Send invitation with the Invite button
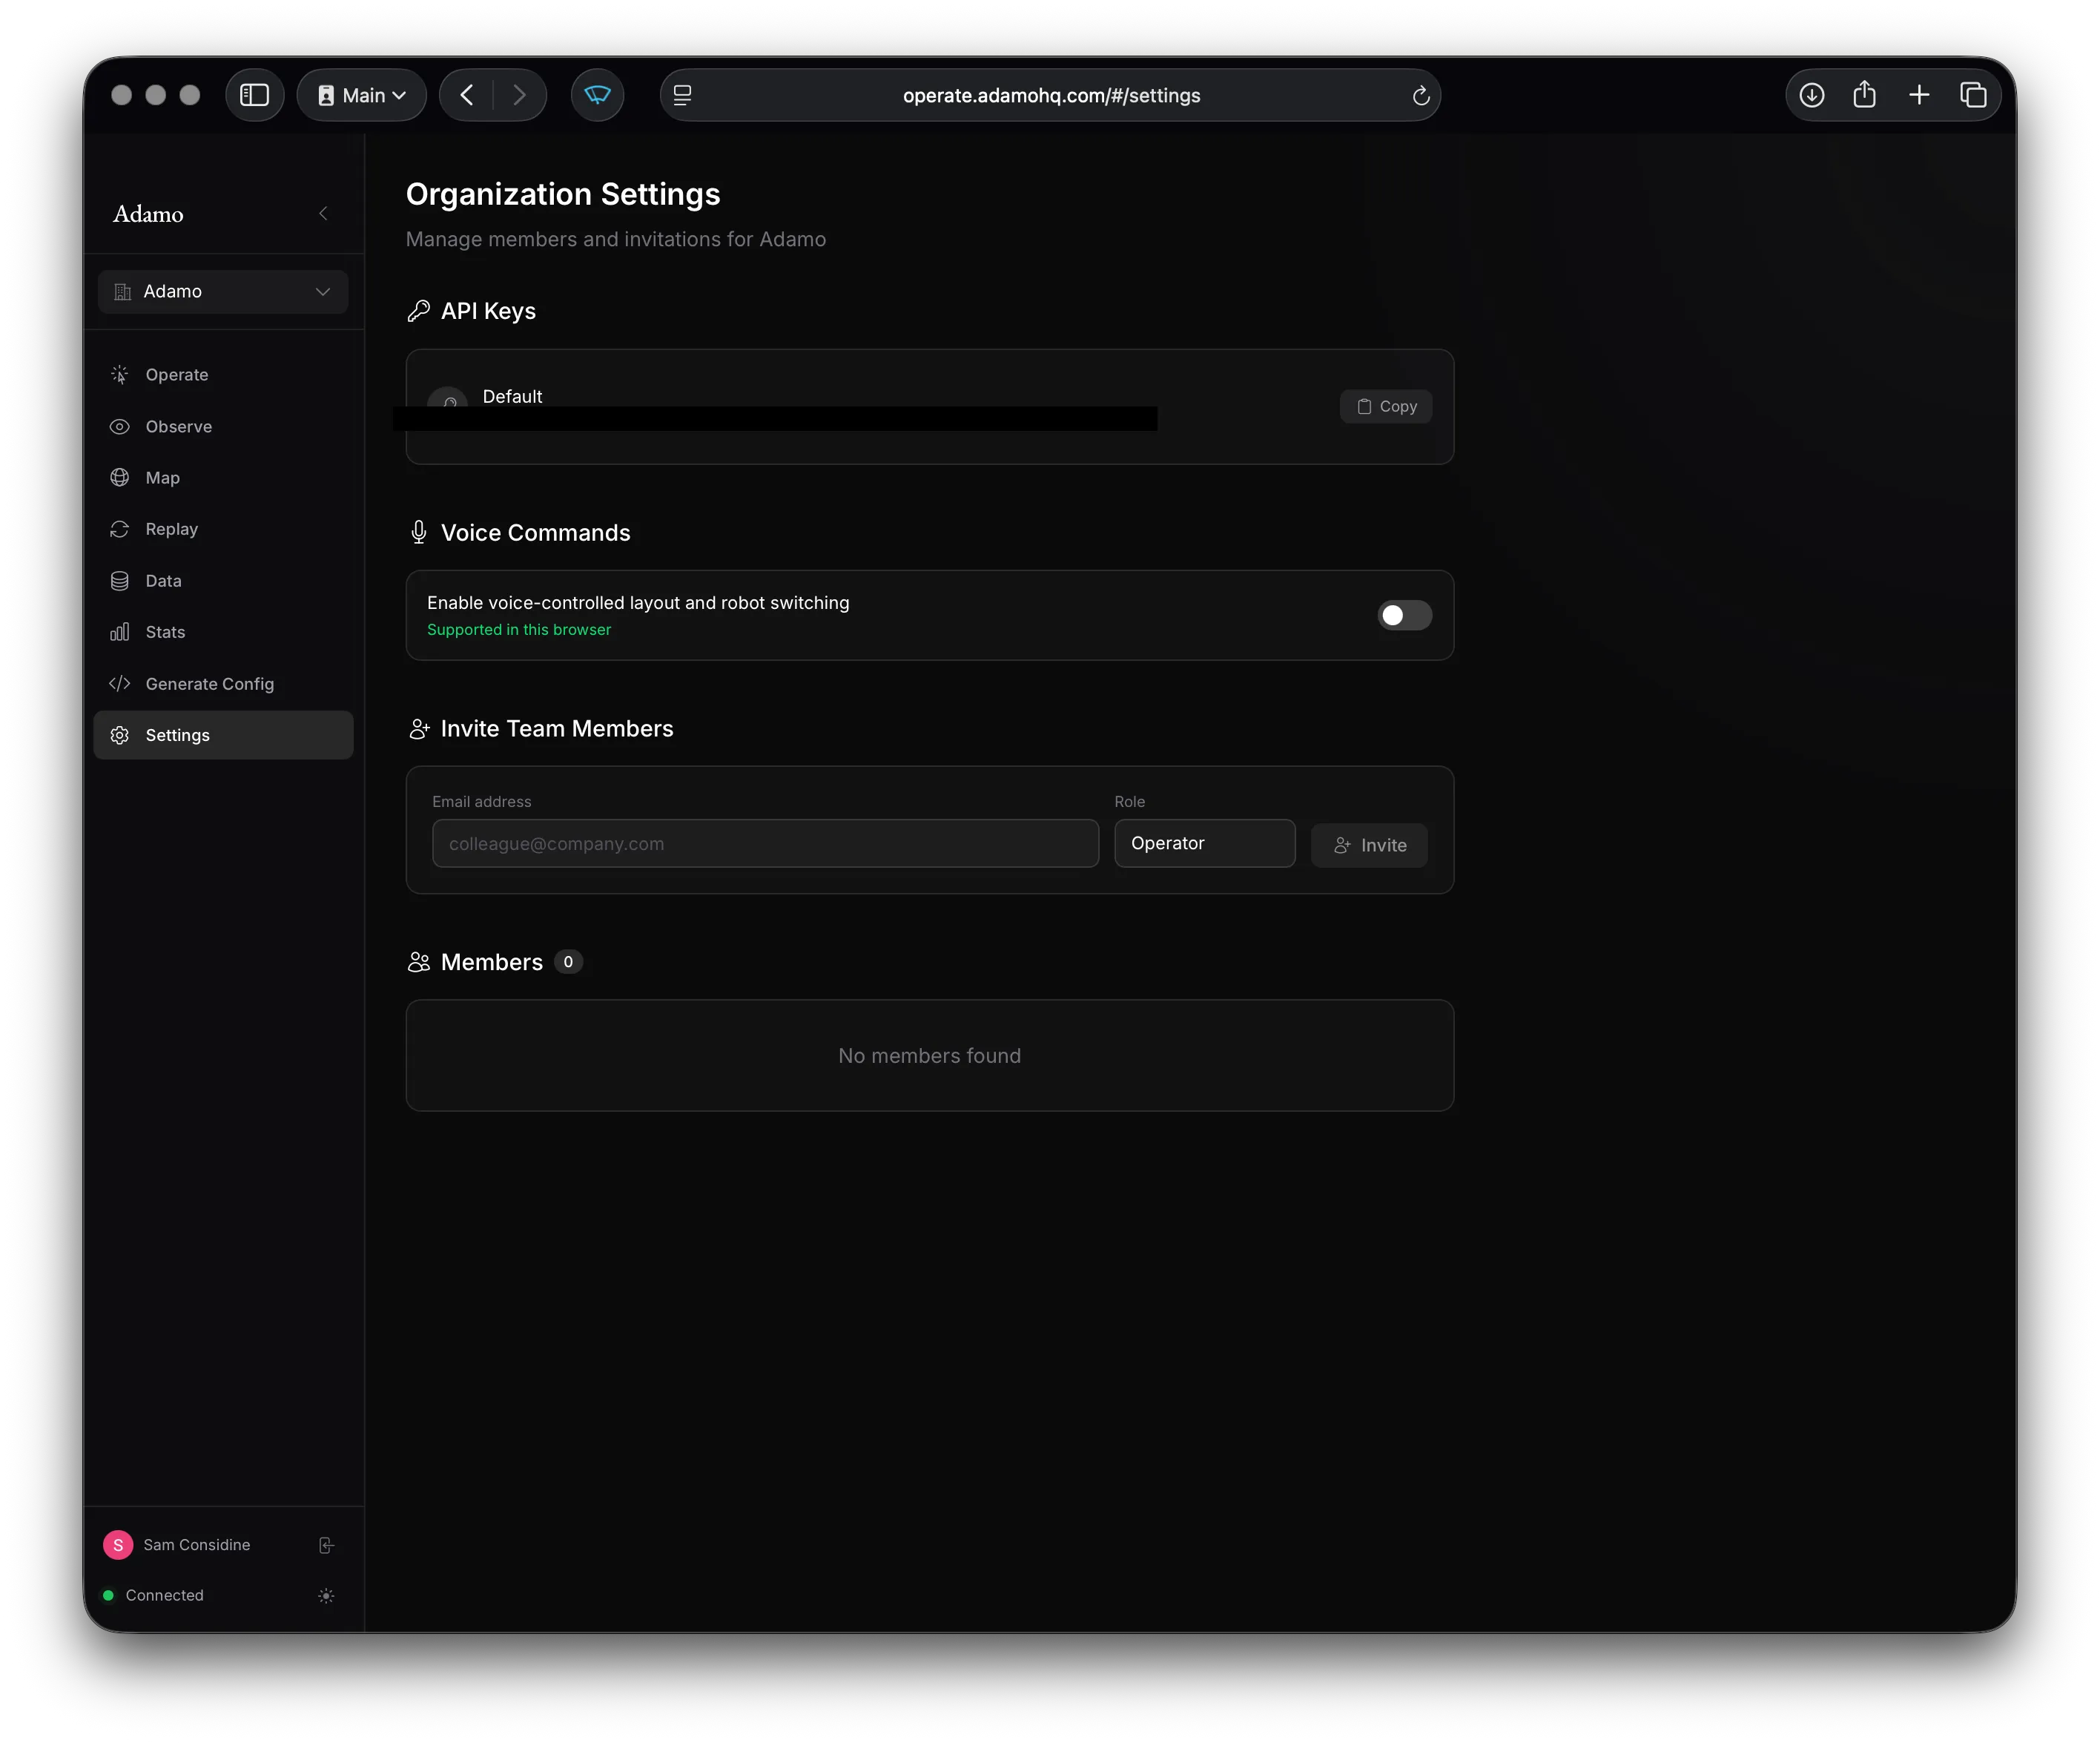The width and height of the screenshot is (2100, 1743). [x=1369, y=845]
